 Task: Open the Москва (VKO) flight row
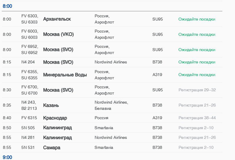coord(58,34)
